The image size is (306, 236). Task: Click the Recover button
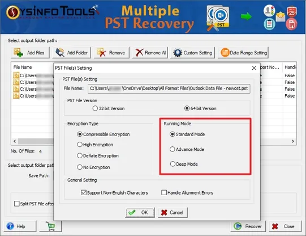[248, 226]
